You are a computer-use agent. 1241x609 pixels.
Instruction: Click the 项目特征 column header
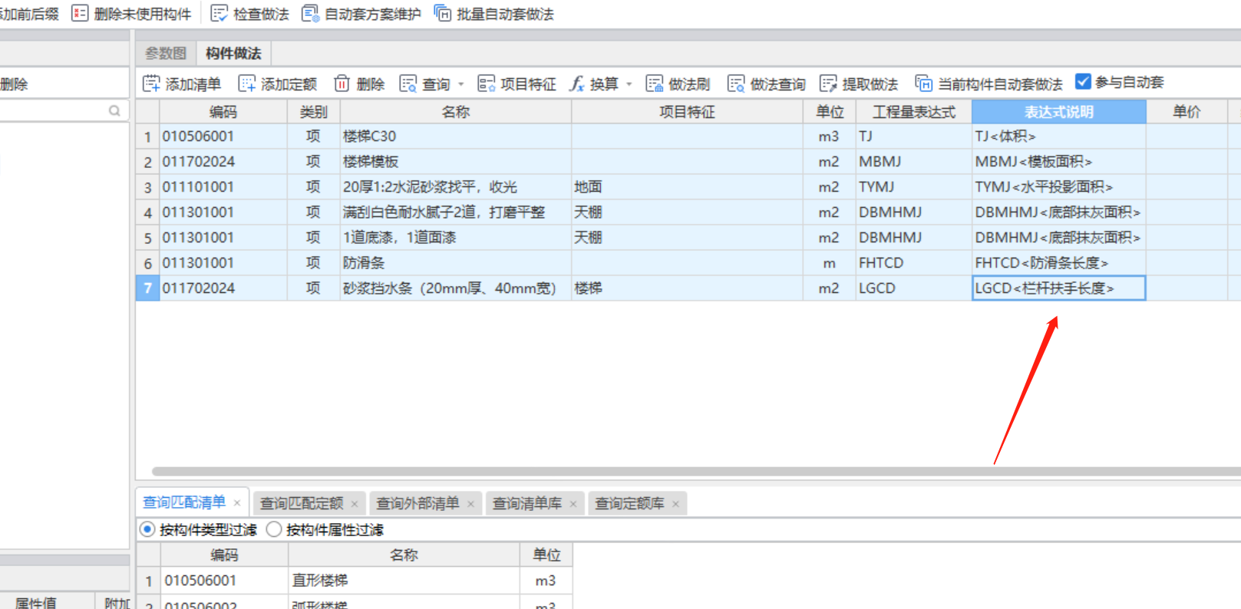tap(687, 112)
